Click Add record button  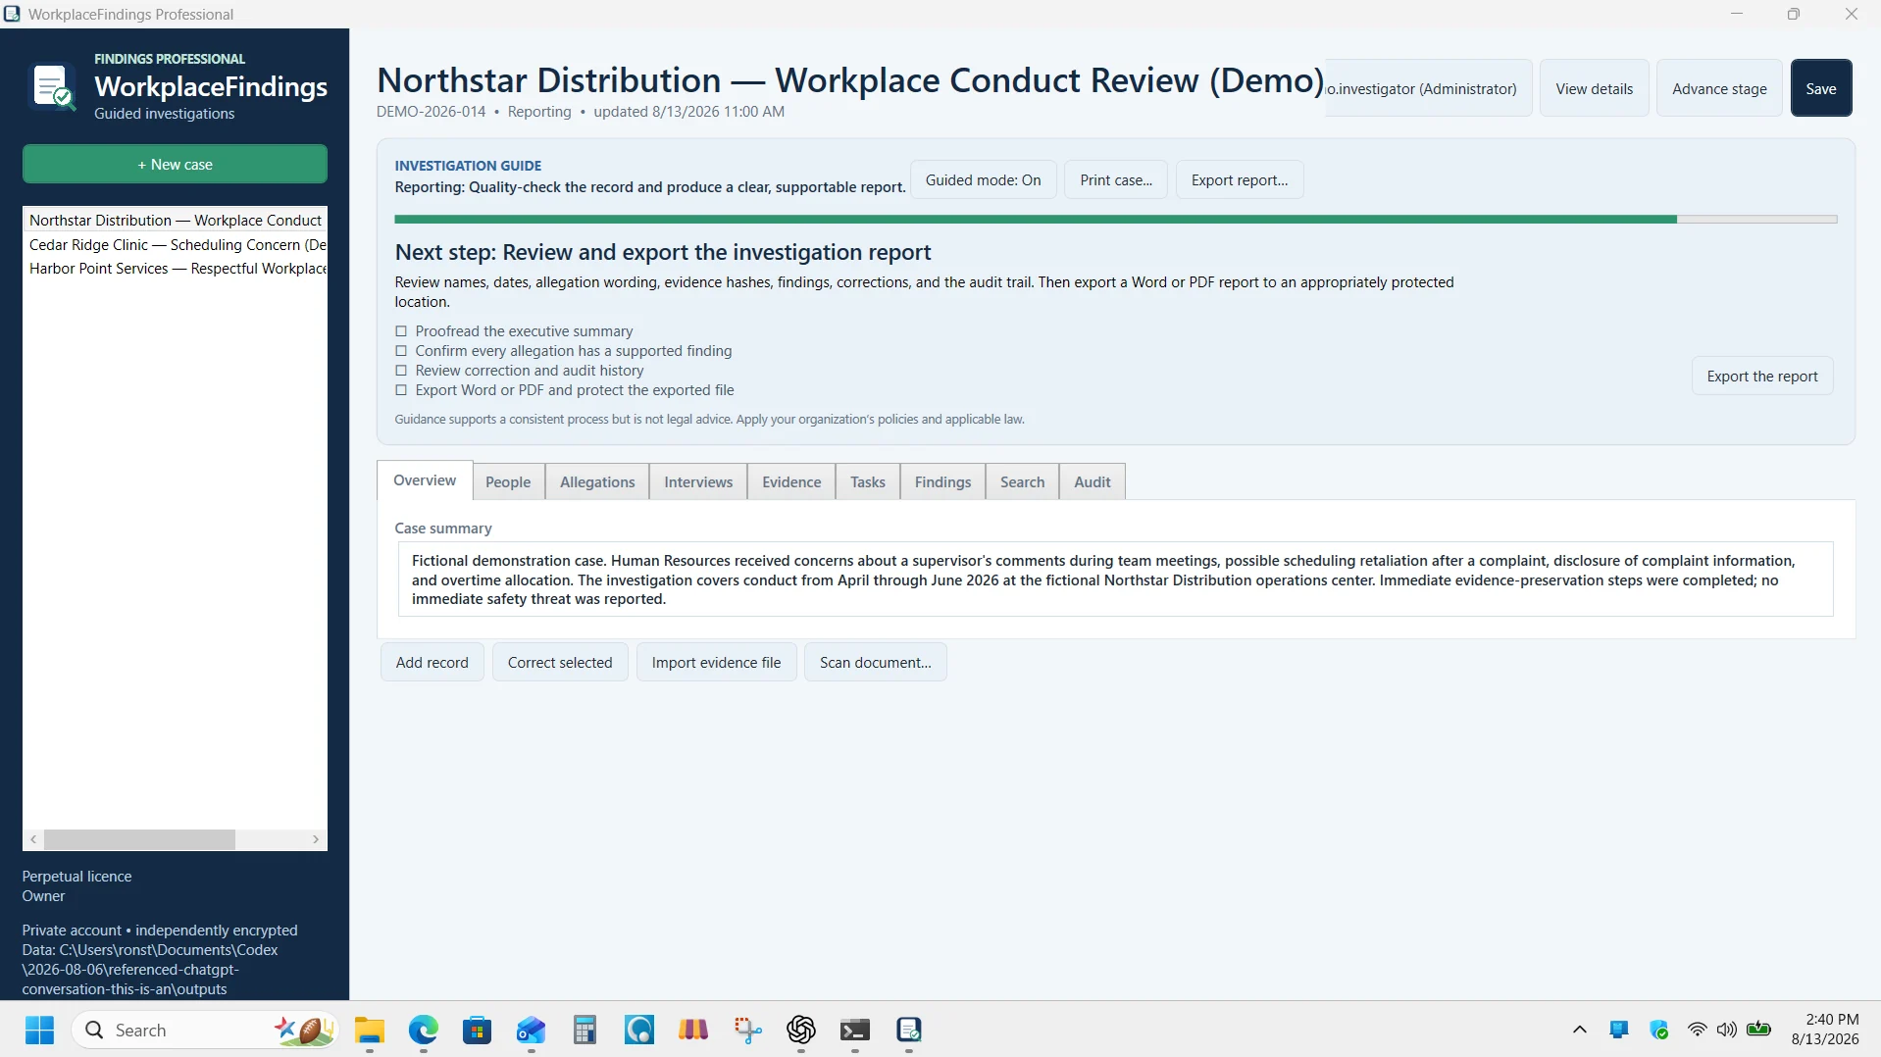(432, 662)
